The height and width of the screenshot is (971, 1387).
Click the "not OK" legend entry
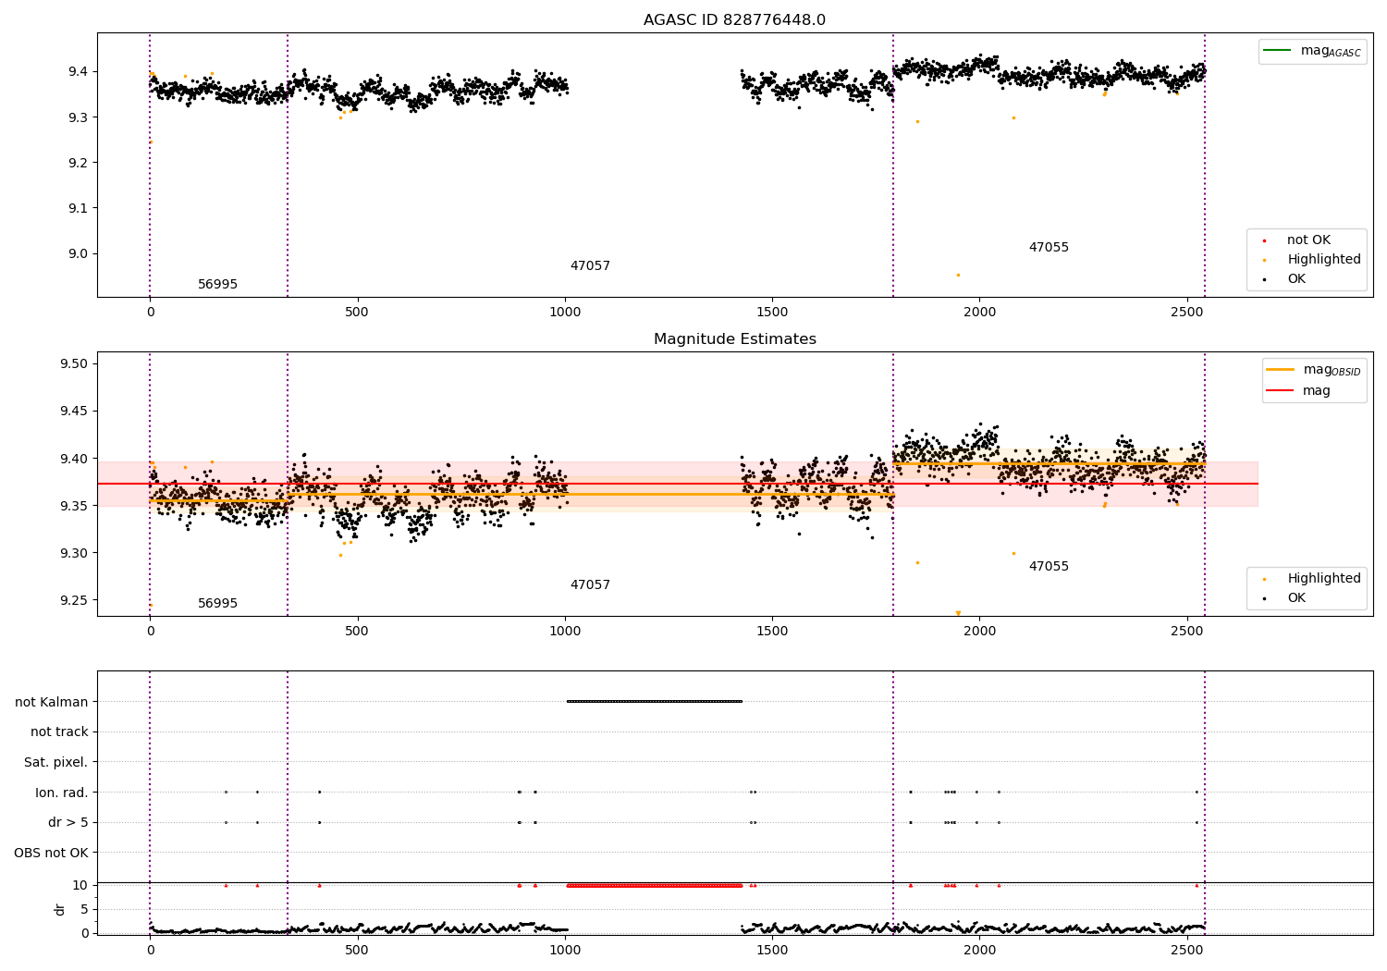[x=1308, y=240]
